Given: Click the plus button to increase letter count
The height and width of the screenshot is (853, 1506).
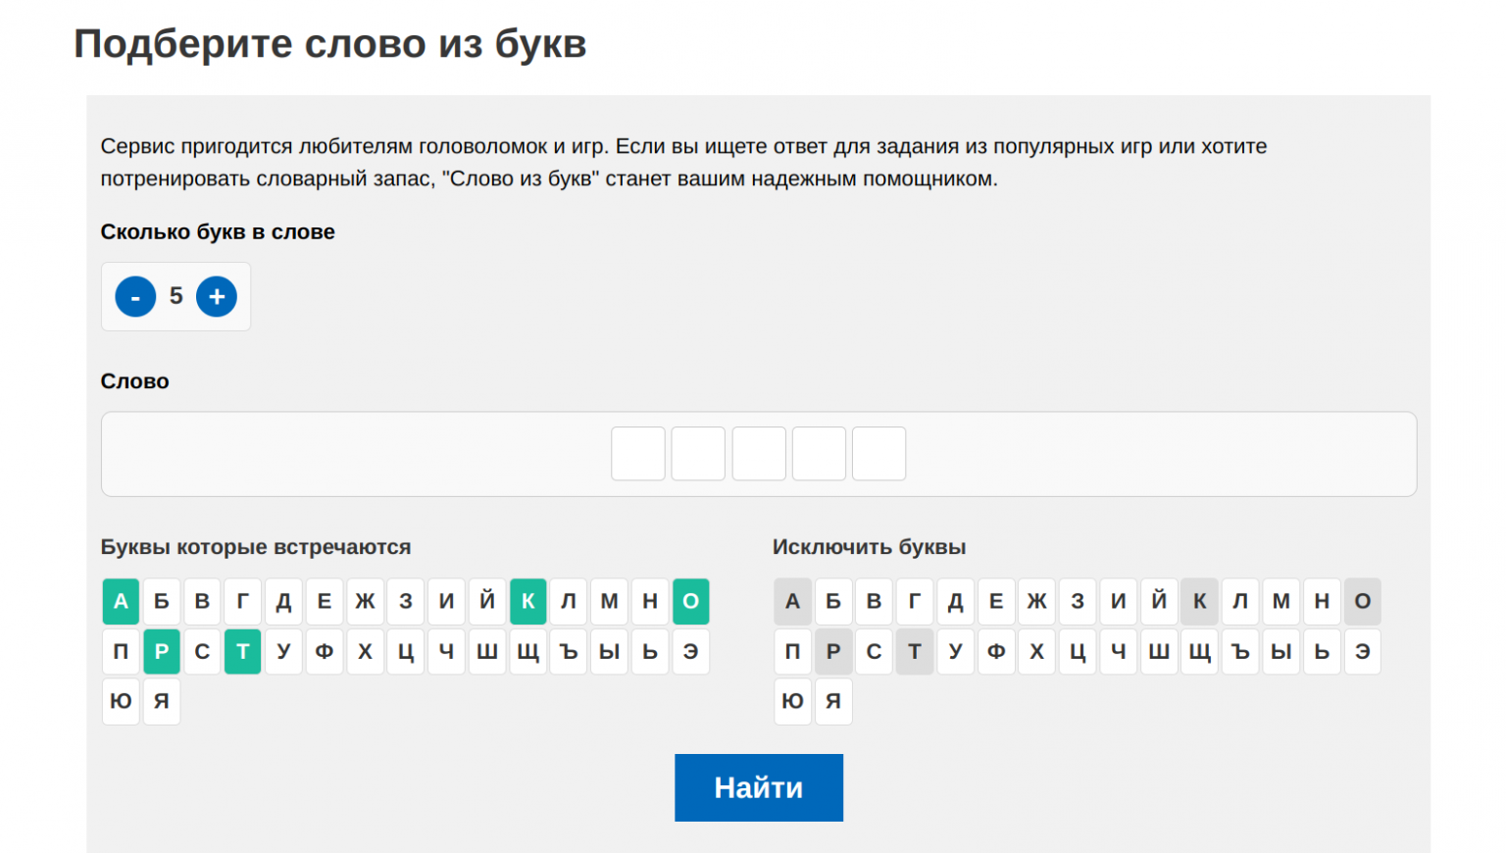Looking at the screenshot, I should [217, 296].
